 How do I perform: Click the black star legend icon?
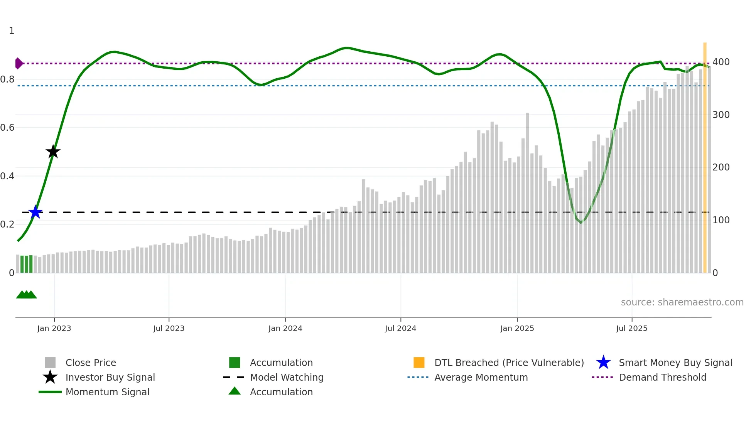tap(50, 377)
